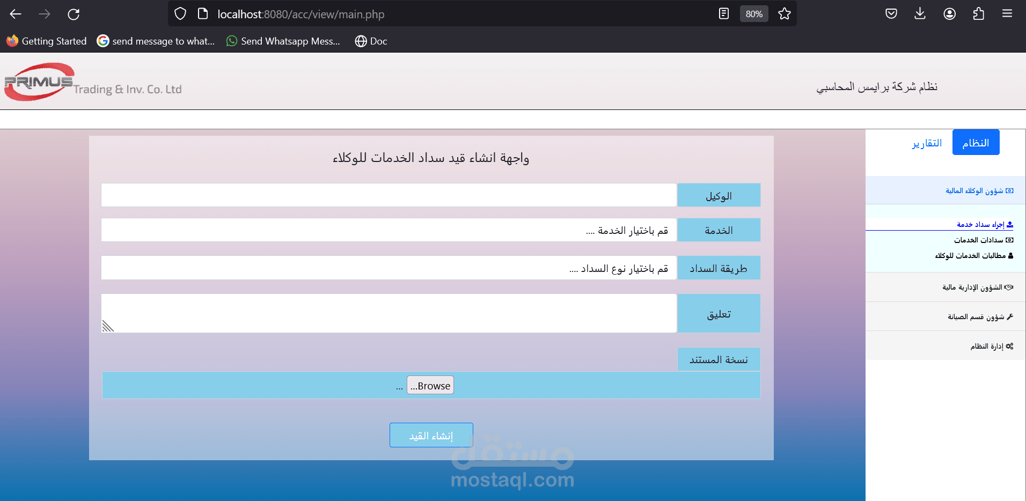The image size is (1026, 501).
Task: Open the downloads arrow icon
Action: (920, 14)
